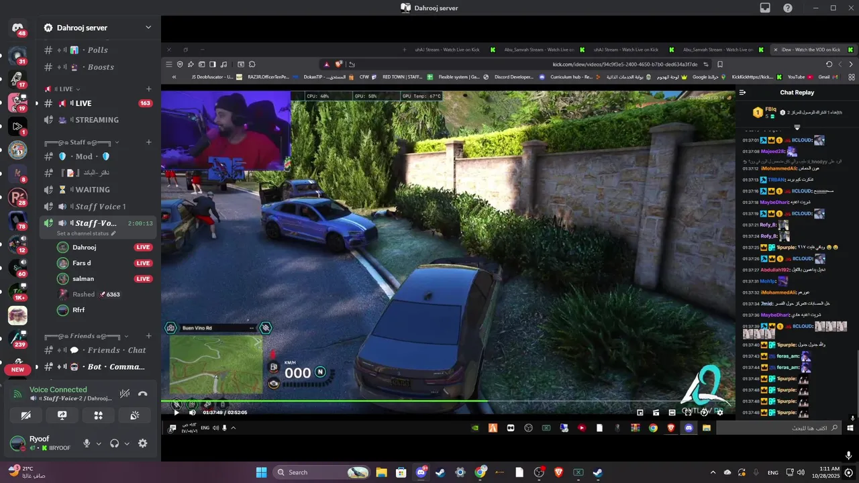The image size is (859, 483).
Task: Open Discord help icon in title bar
Action: point(788,8)
